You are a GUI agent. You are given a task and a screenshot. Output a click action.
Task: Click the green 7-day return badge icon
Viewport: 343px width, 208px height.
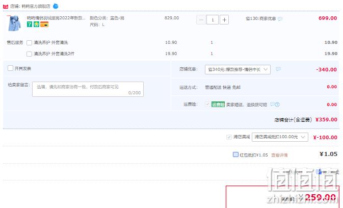(x=30, y=24)
